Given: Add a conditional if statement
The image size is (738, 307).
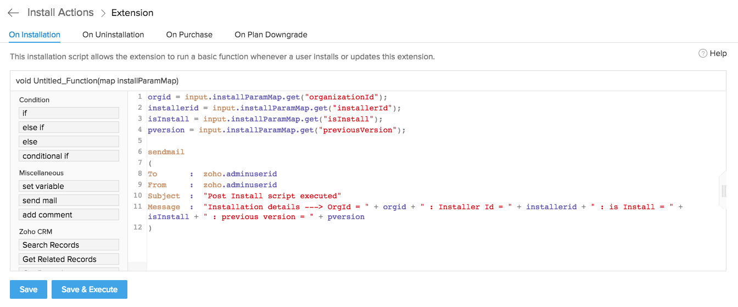Looking at the screenshot, I should [69, 156].
